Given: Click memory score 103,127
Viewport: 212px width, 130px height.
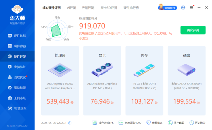Looking at the screenshot, I should (x=142, y=101).
